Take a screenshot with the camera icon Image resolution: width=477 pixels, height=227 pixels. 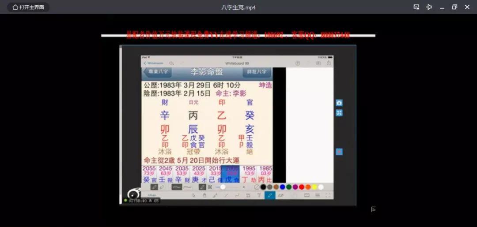coord(339,103)
